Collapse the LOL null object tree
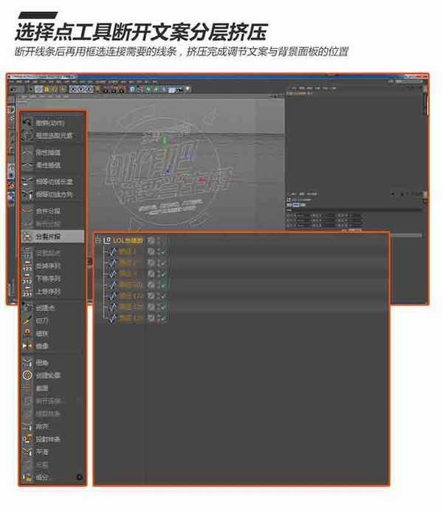Image resolution: width=443 pixels, height=514 pixels. [97, 240]
